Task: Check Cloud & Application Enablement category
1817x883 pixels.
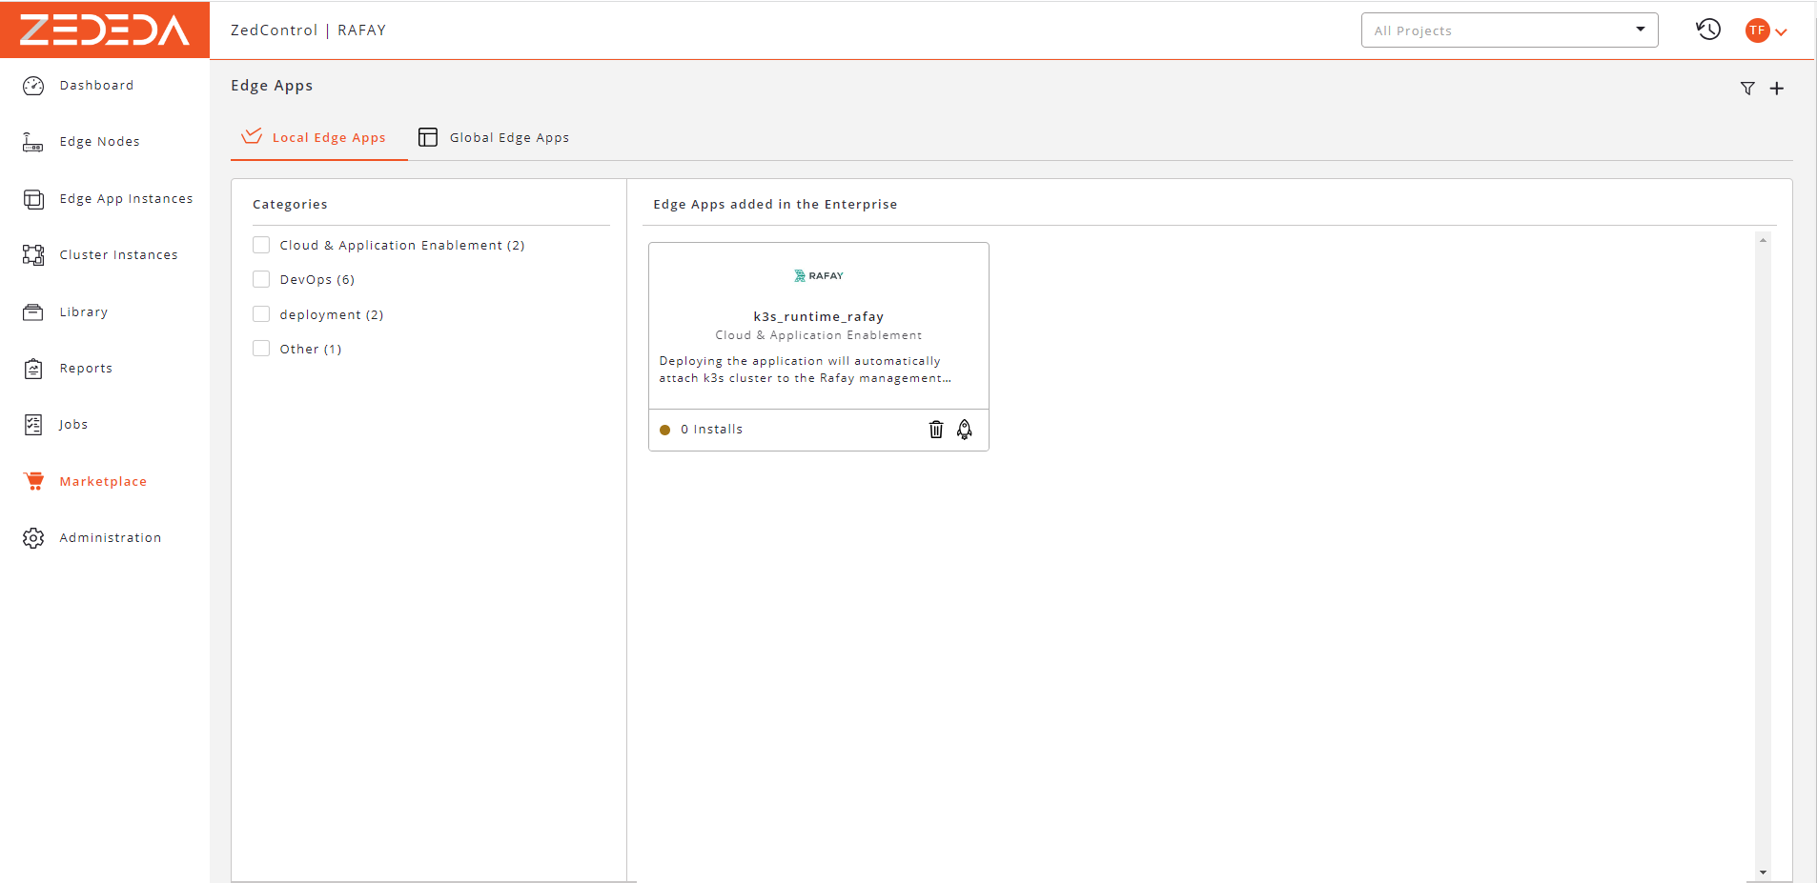Action: click(261, 245)
